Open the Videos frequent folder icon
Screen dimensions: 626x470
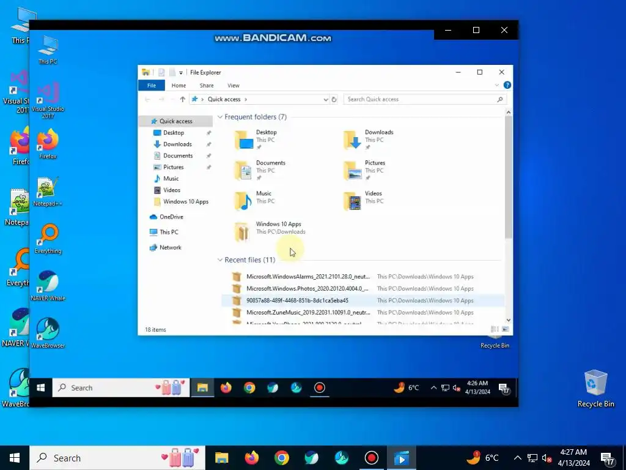tap(352, 201)
